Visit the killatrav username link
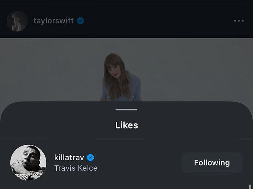 pos(69,158)
